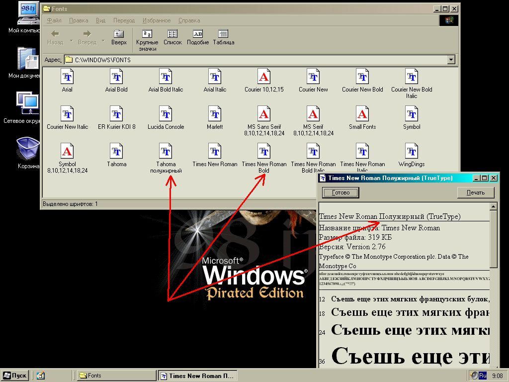Click the Windows logo throbber in Fonts window
Image resolution: width=509 pixels, height=382 pixels.
(449, 20)
